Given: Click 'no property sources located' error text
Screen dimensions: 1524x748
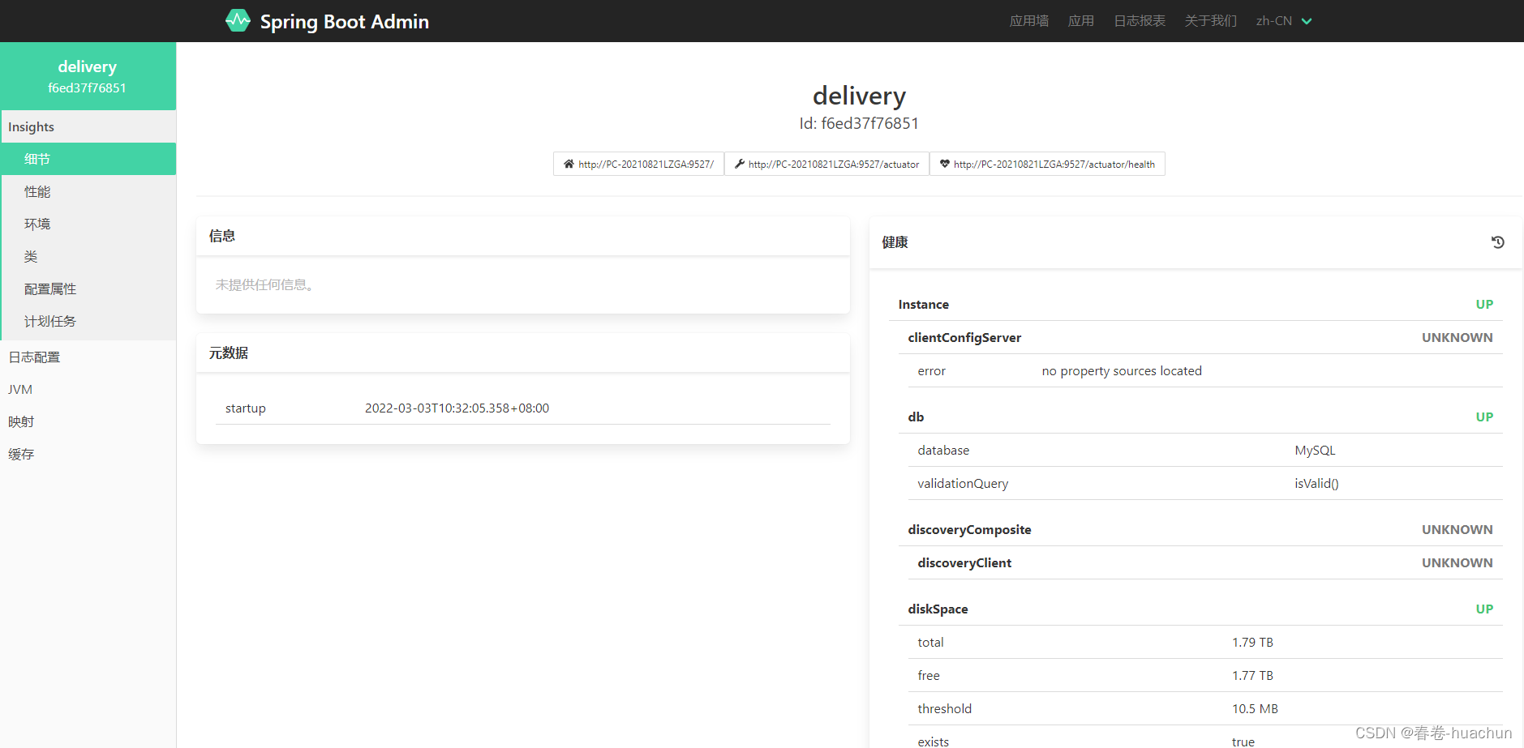Looking at the screenshot, I should coord(1122,370).
